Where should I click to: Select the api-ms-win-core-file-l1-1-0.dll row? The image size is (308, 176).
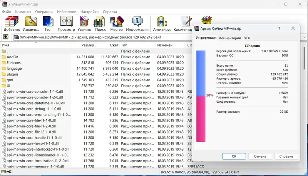96,120
